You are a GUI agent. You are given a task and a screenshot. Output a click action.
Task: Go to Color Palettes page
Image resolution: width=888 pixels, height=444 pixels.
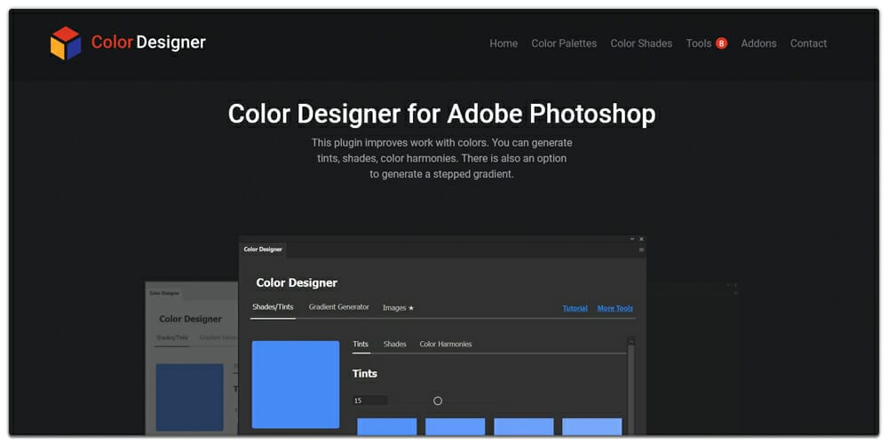564,44
